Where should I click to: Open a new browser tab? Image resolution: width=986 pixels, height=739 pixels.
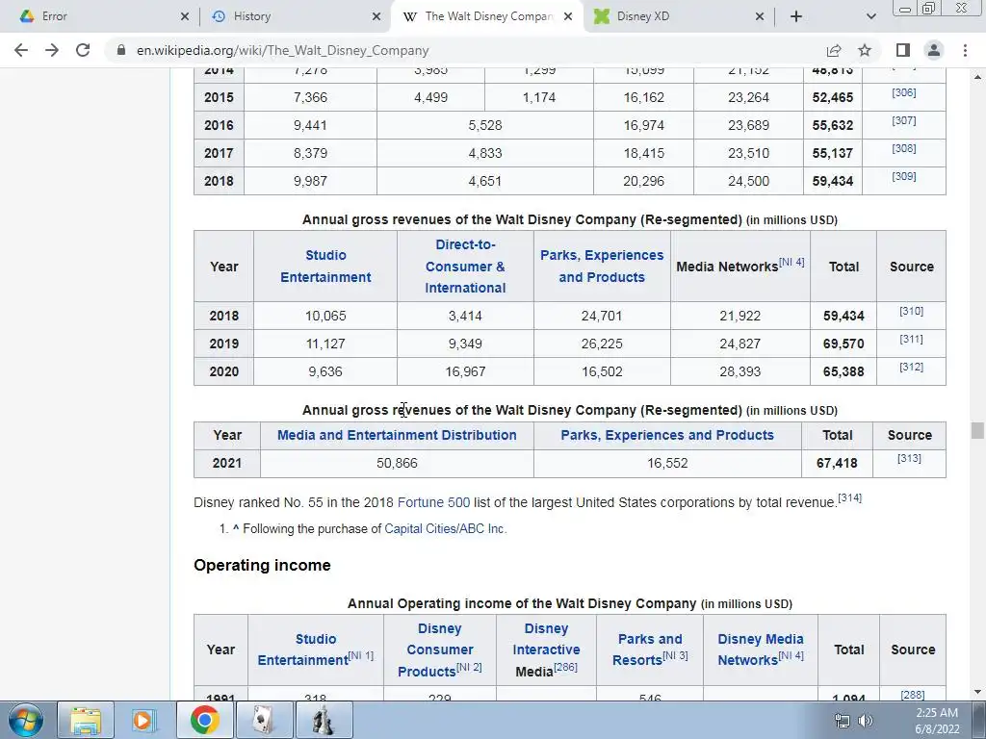click(796, 16)
